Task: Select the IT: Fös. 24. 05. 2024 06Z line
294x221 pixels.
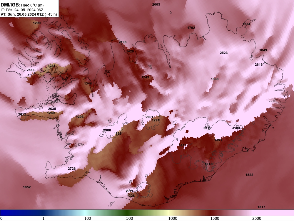Action: 22,10
